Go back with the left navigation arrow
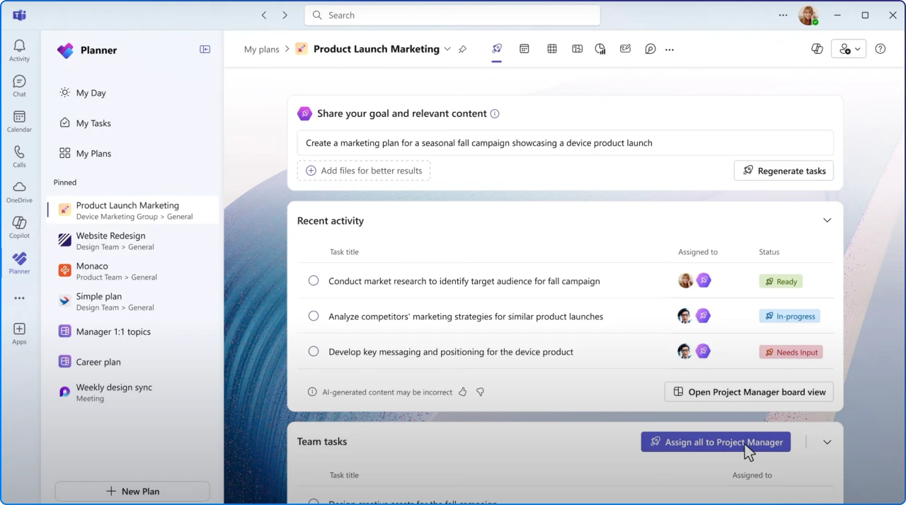 point(264,15)
